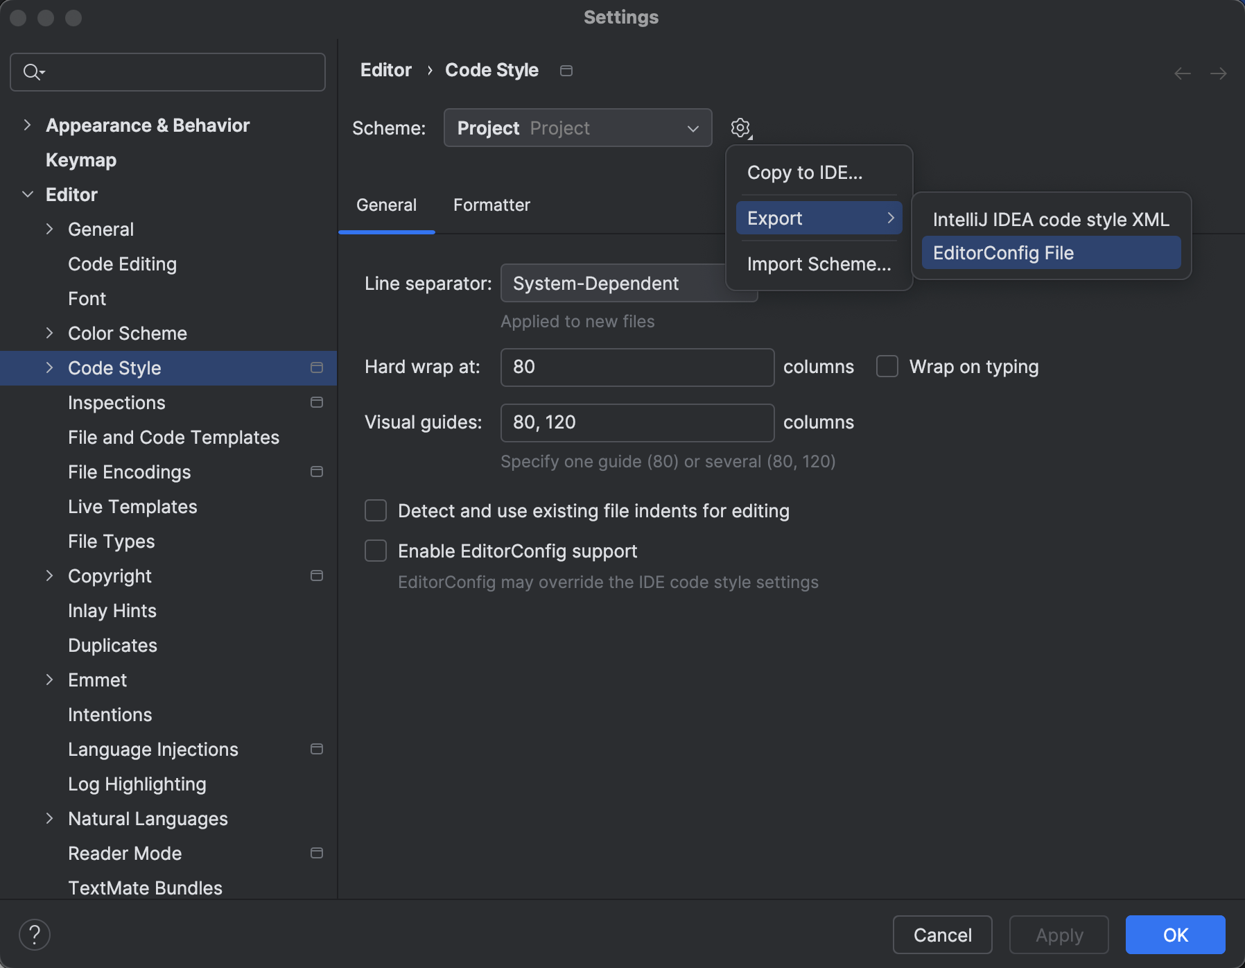
Task: Click the search magnifier in settings search
Action: pos(32,71)
